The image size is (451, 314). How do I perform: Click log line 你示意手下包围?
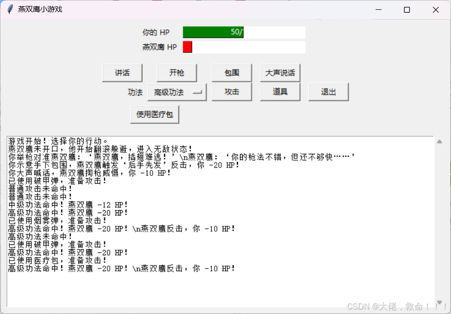124,165
